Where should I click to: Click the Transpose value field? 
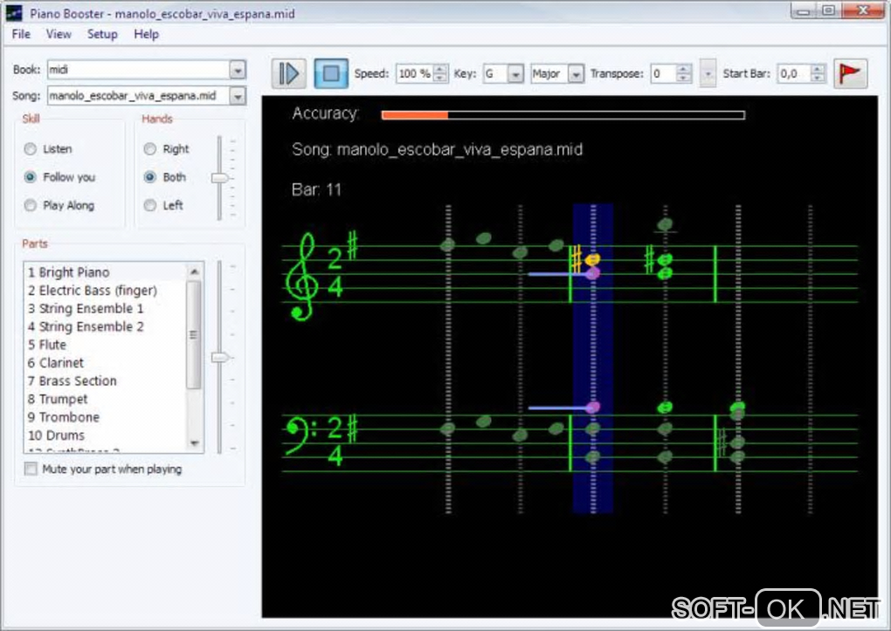pyautogui.click(x=663, y=73)
